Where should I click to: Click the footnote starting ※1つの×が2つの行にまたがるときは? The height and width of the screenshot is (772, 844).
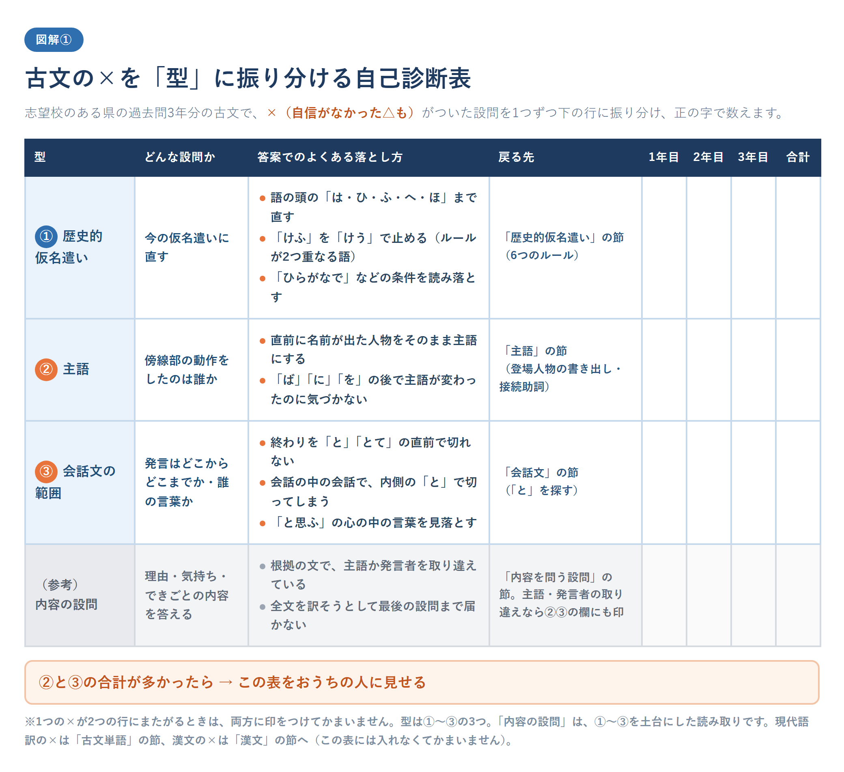(417, 731)
